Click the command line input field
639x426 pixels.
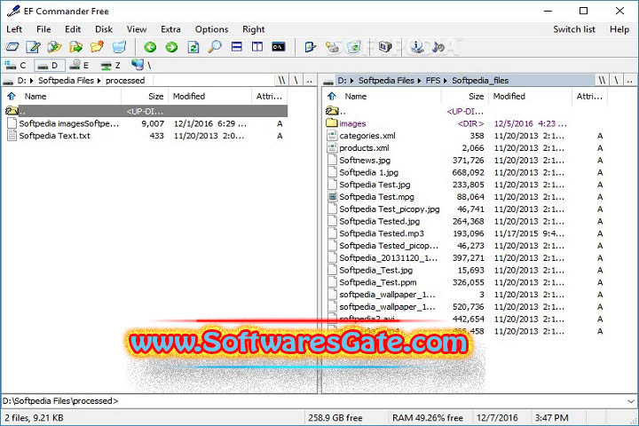313,401
